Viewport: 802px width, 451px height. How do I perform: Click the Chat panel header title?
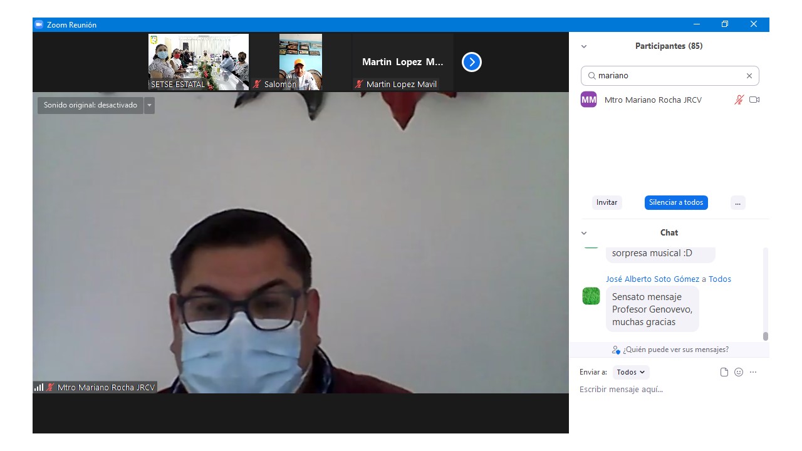[669, 233]
